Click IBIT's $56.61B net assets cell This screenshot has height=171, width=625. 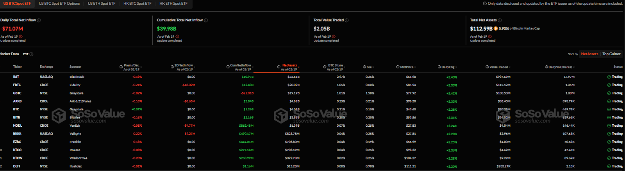click(293, 77)
